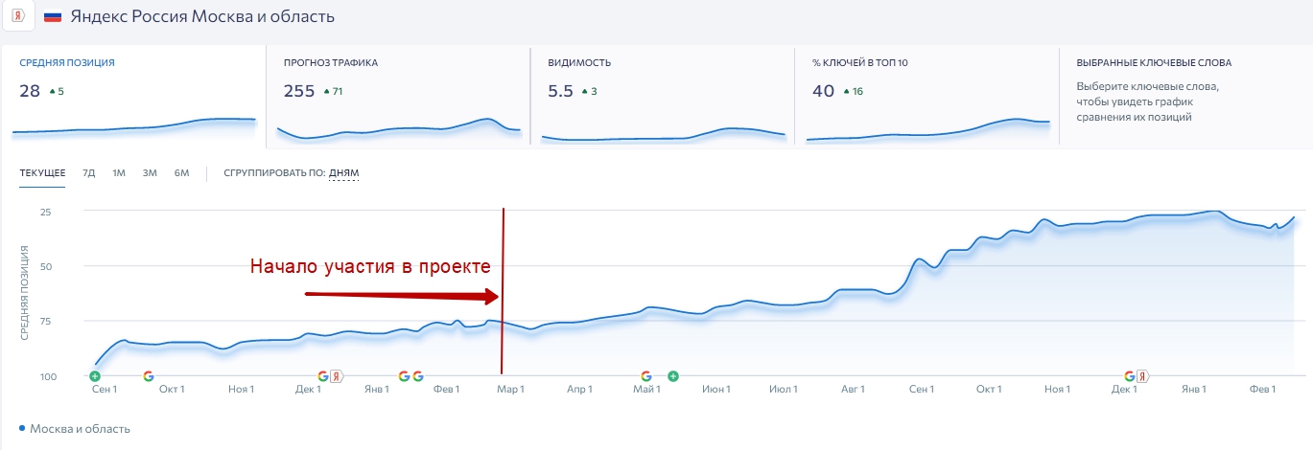Click Google marker beside first Дек 1 label
The width and height of the screenshot is (1313, 450).
[323, 376]
